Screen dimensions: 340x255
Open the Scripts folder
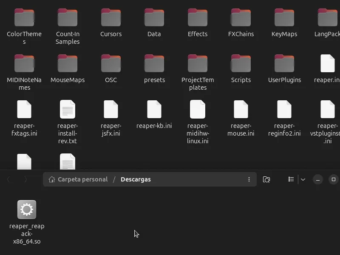(241, 63)
